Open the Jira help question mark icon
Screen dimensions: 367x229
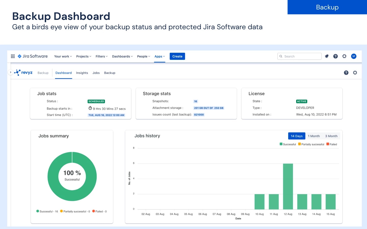pyautogui.click(x=335, y=56)
